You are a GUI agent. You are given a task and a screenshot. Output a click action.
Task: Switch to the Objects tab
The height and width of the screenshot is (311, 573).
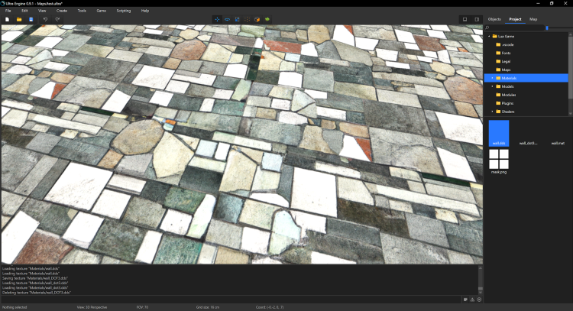tap(494, 18)
